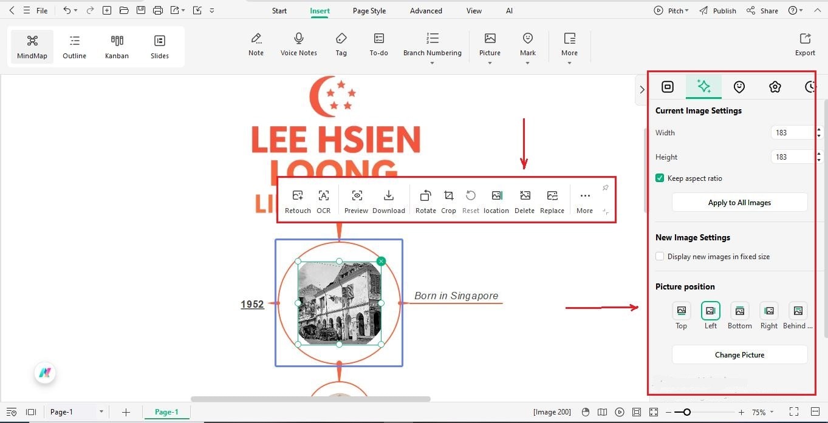Click the Publish button
This screenshot has height=423, width=828.
coord(717,11)
